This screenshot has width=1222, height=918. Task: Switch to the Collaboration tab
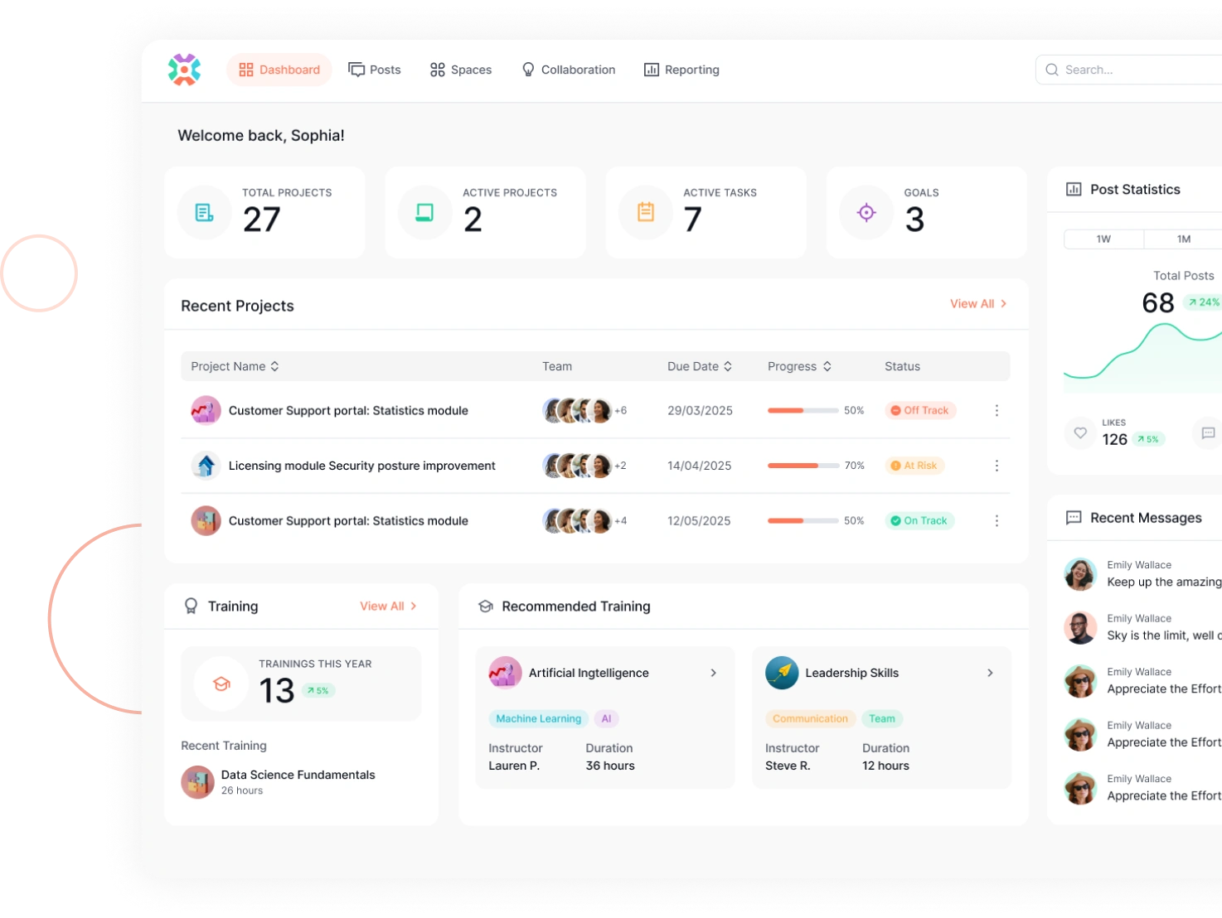click(x=568, y=70)
